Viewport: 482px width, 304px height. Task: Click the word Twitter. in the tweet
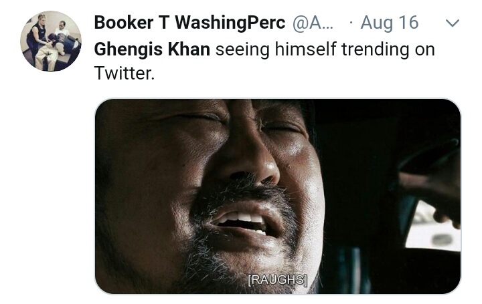(125, 73)
